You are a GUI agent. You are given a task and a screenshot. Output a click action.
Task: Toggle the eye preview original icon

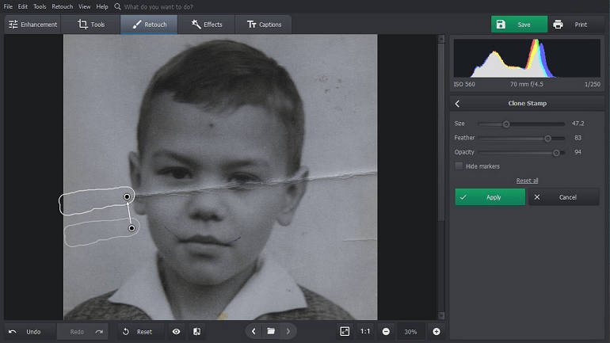176,331
